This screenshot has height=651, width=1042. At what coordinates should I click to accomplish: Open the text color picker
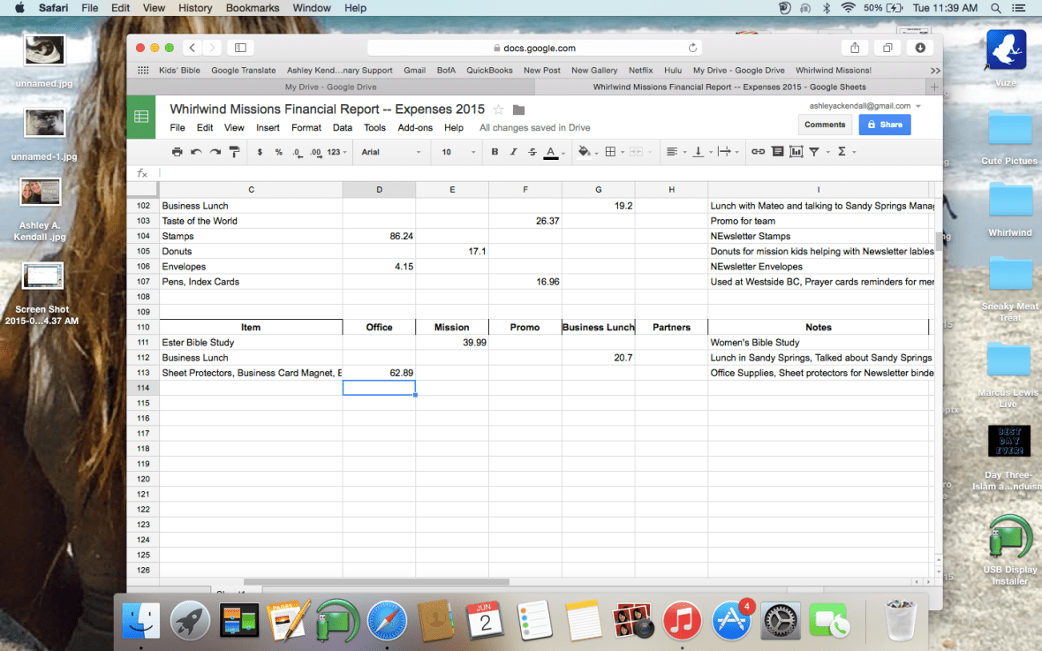tap(551, 152)
